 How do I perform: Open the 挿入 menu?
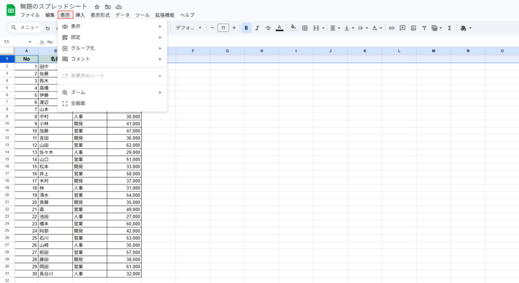click(x=80, y=15)
